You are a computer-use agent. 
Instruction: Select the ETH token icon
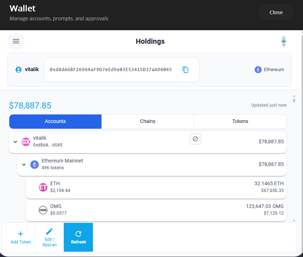(x=43, y=187)
